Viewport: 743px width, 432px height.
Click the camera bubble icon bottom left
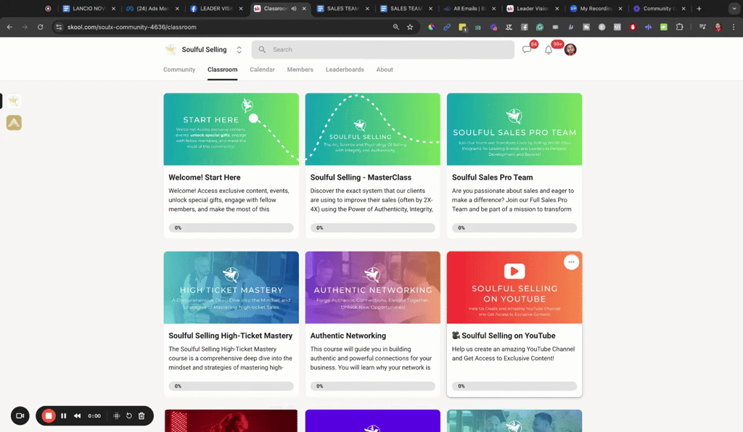(20, 415)
